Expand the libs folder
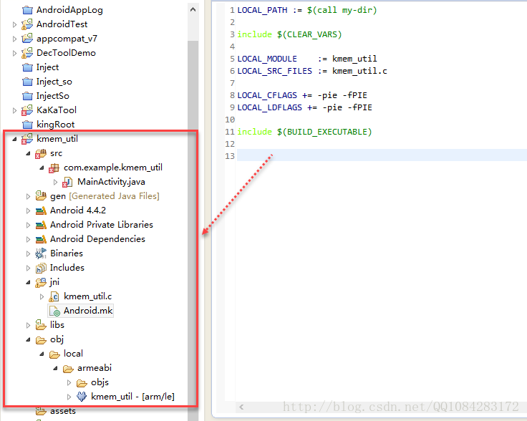Viewport: 527px width, 421px height. (x=28, y=325)
